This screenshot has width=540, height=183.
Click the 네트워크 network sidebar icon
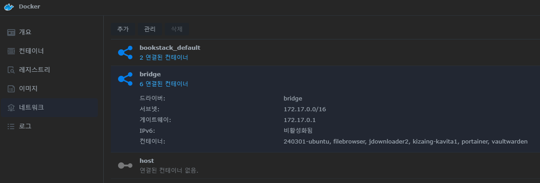pyautogui.click(x=11, y=108)
